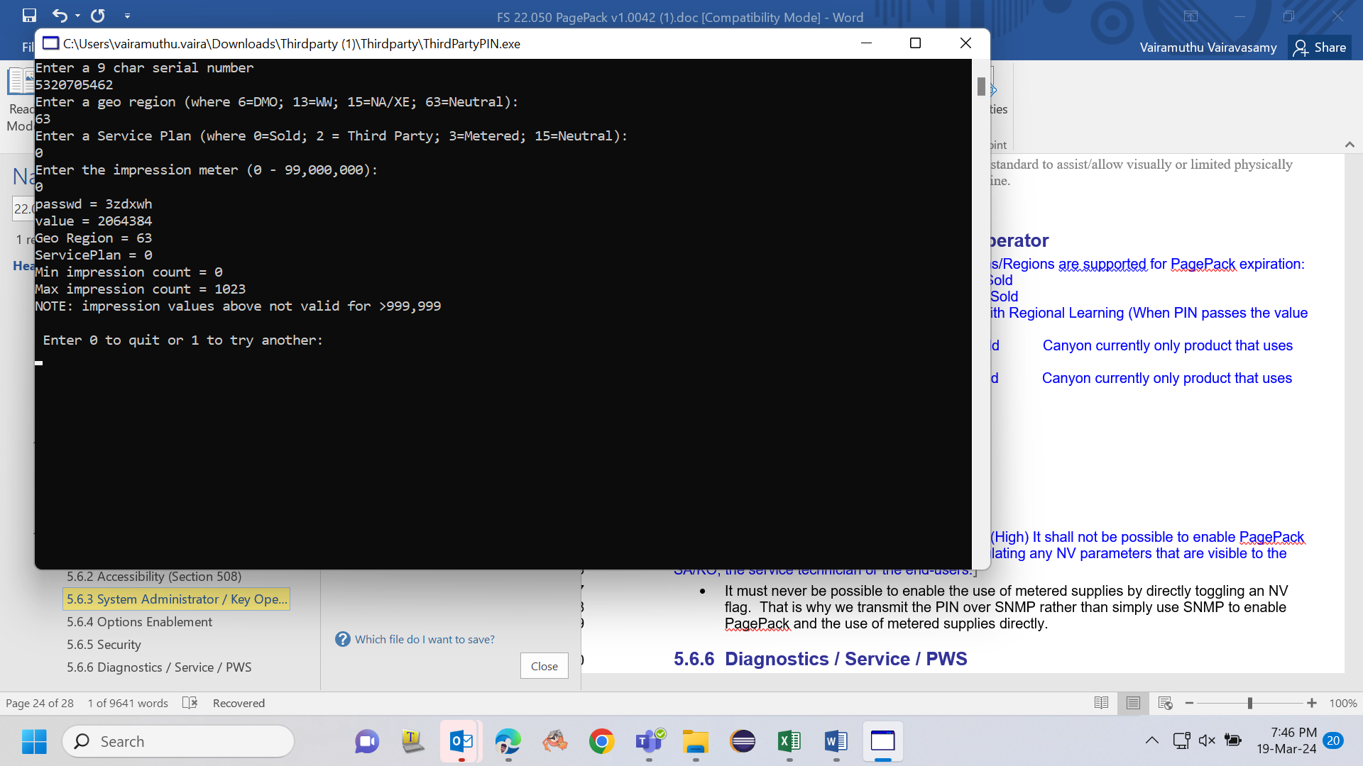The image size is (1363, 766).
Task: Click the Undo arrow icon
Action: pos(60,15)
